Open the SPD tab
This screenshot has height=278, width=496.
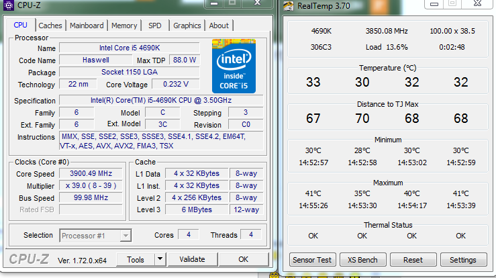click(x=154, y=26)
